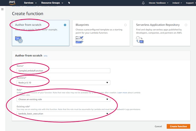Click the Blueprints card title
The width and height of the screenshot is (196, 131).
coord(82,25)
